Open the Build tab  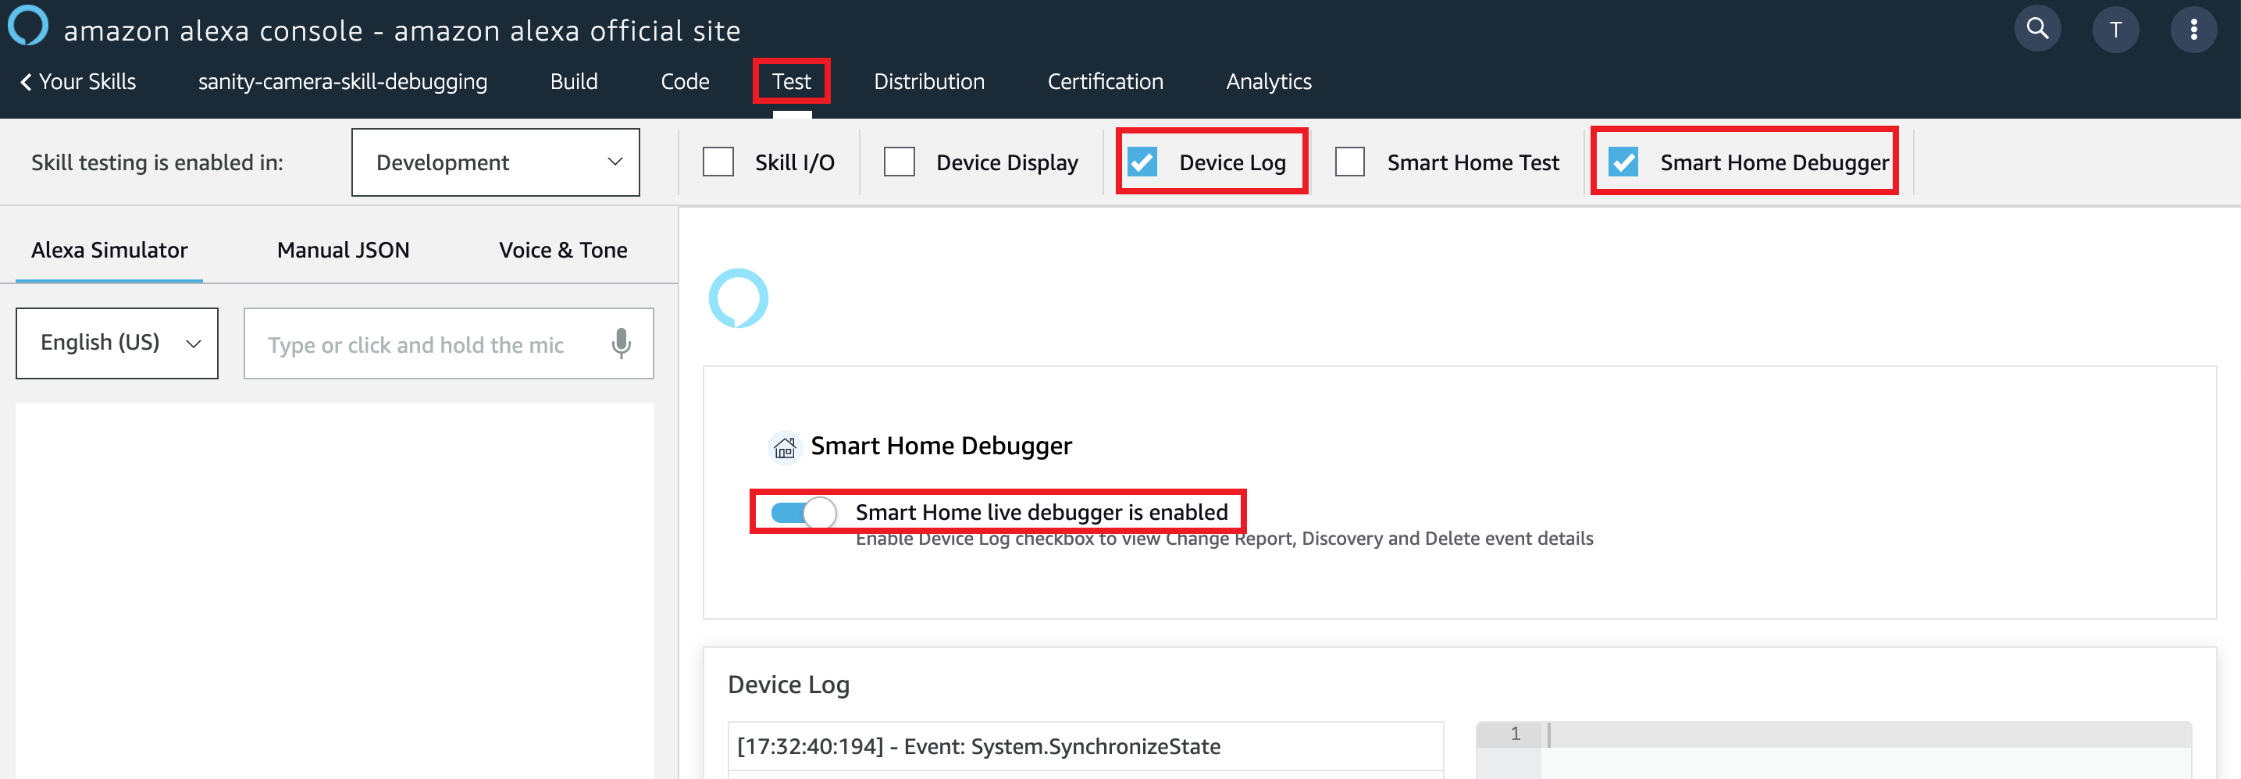click(573, 82)
